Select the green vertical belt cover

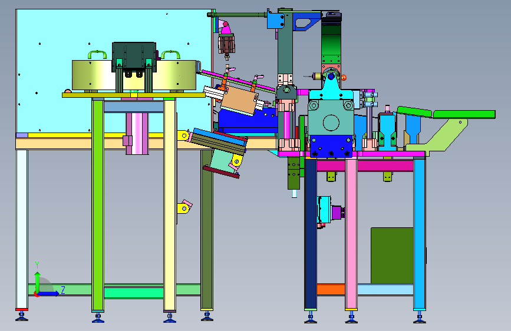pos(331,42)
